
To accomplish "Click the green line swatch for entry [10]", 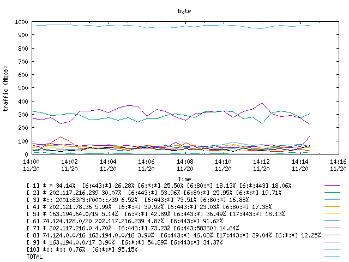I will tap(332, 249).
